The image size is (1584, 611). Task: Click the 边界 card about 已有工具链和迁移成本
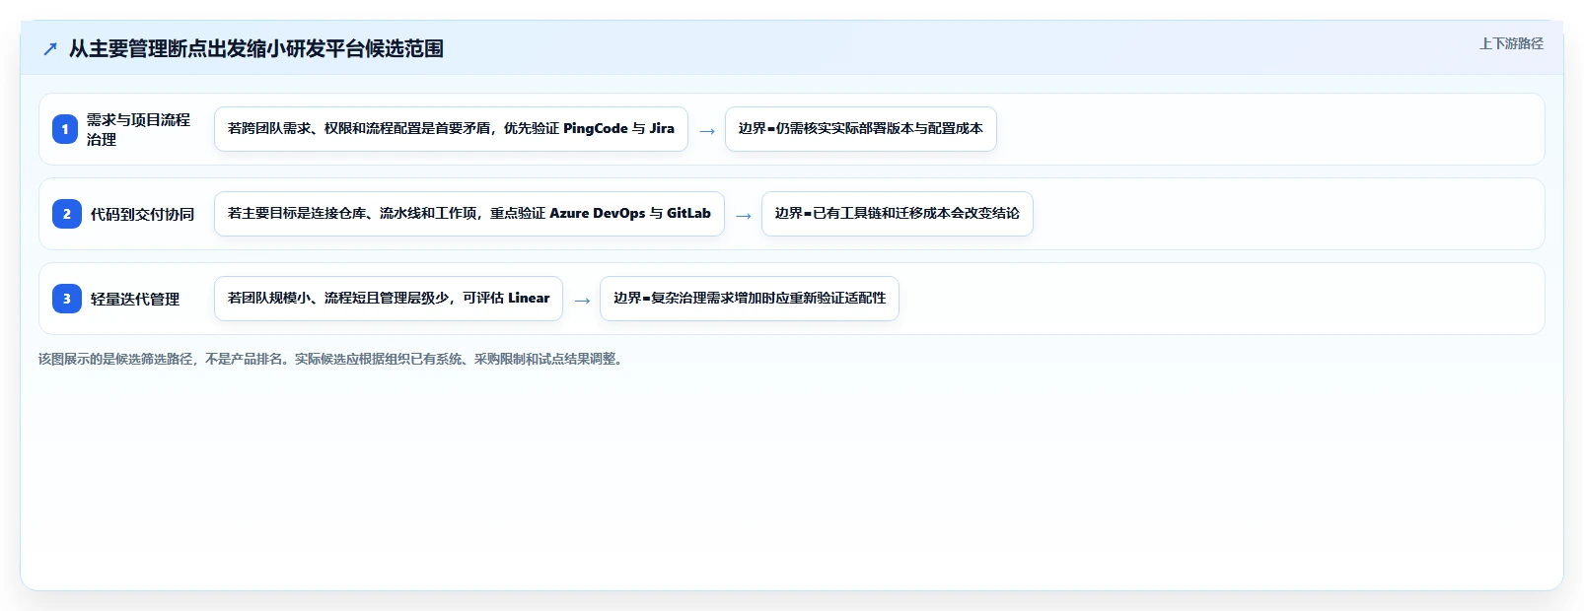(898, 214)
